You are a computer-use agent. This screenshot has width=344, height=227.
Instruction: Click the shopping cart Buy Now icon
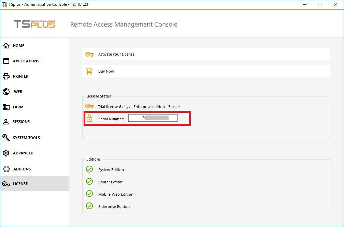89,71
